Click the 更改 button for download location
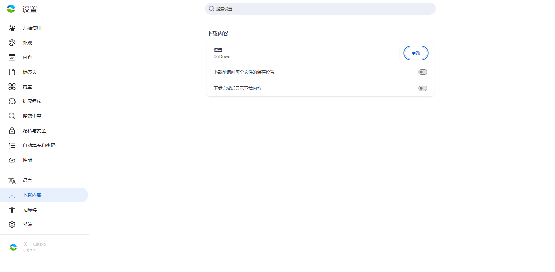The height and width of the screenshot is (272, 555). point(416,53)
